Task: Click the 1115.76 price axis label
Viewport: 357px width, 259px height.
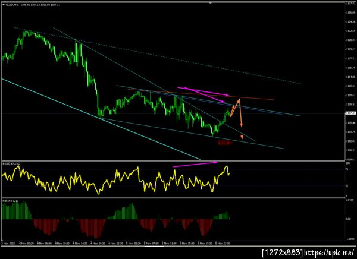Action: [350, 68]
